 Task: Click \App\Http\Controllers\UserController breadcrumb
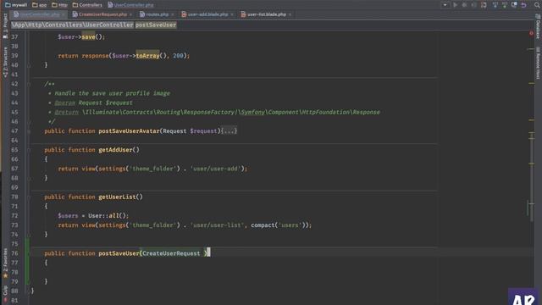72,25
